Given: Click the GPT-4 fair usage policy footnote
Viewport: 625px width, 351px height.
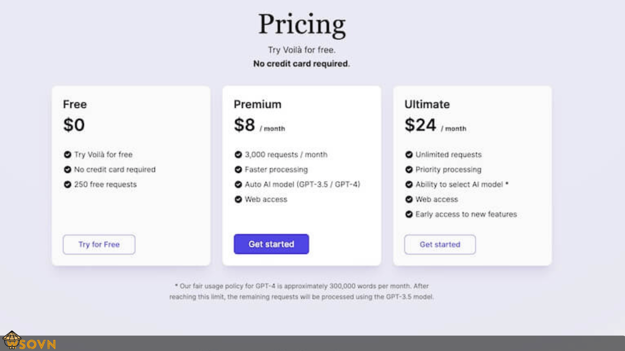Looking at the screenshot, I should point(302,292).
